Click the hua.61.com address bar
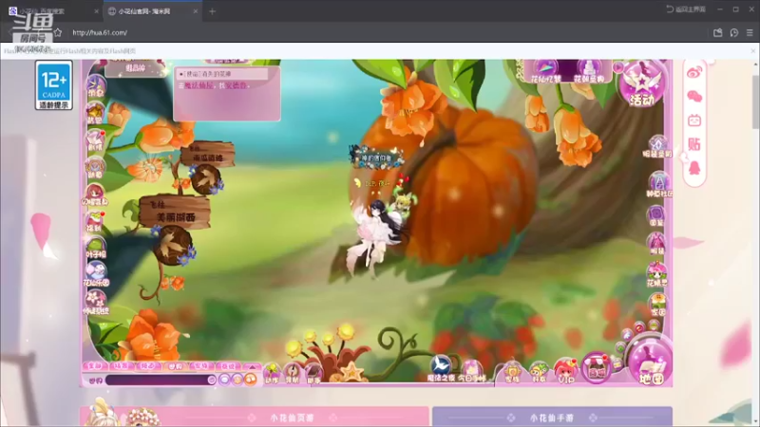 point(100,32)
